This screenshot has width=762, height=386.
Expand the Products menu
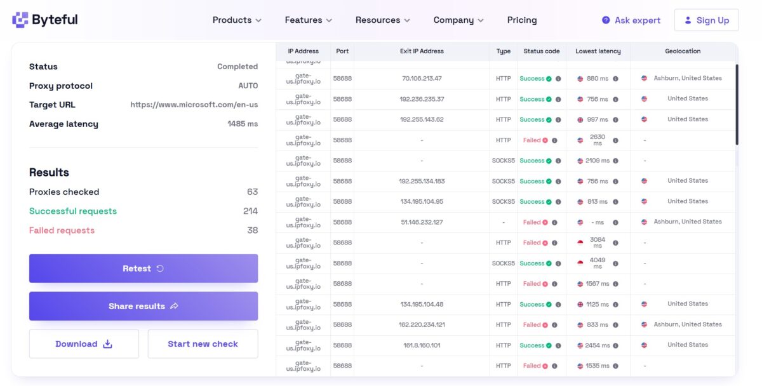[237, 20]
